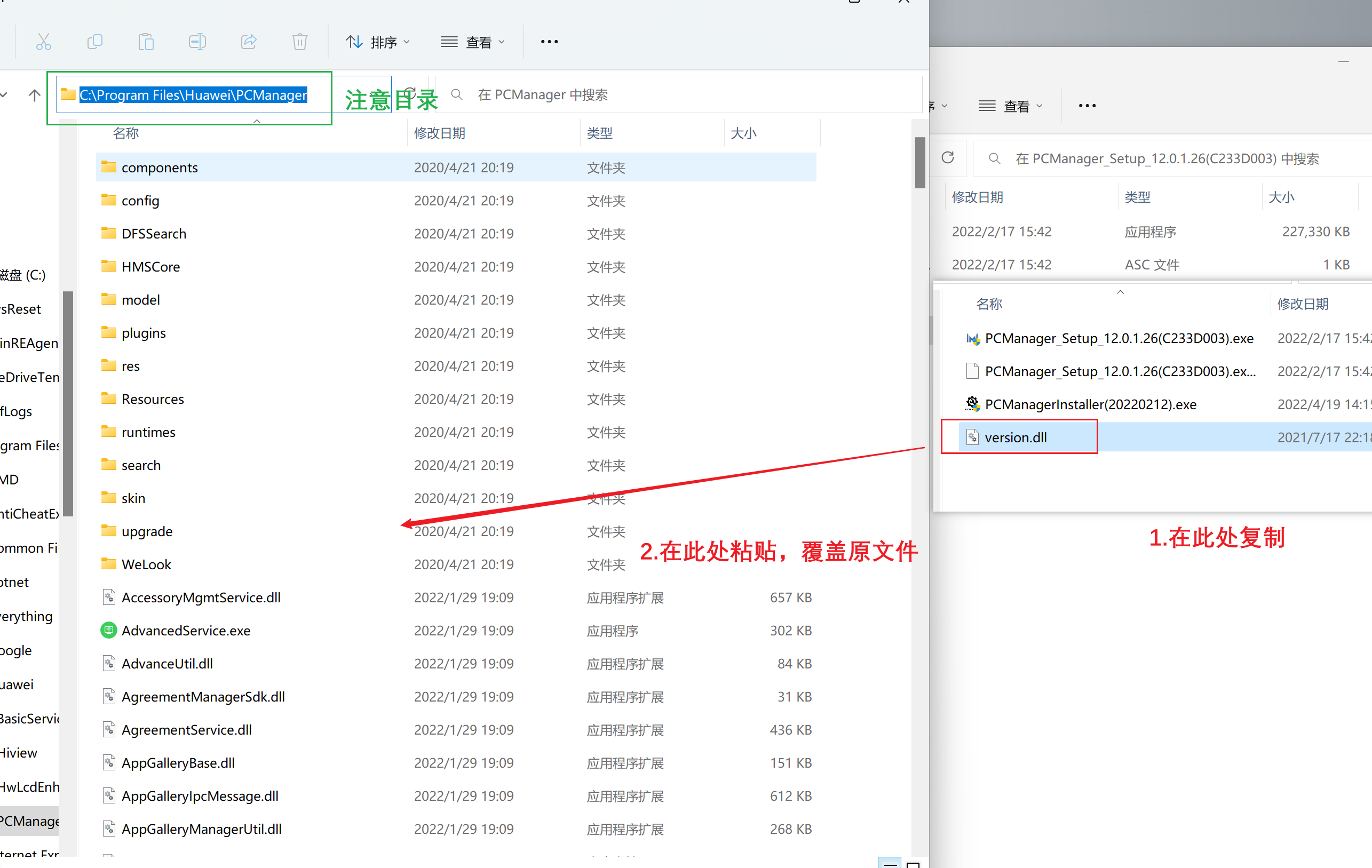Click the Cut scissors icon

[x=43, y=42]
